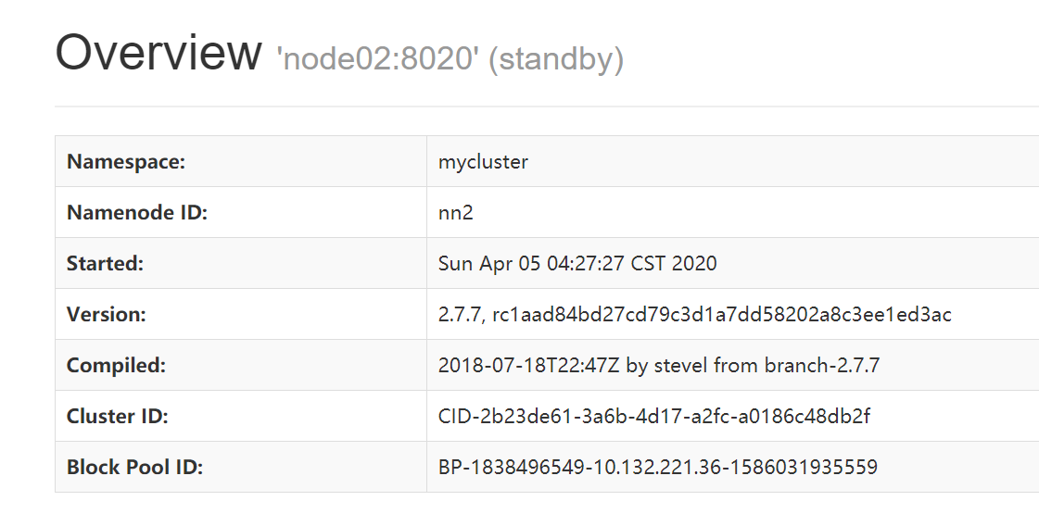
Task: Select the Sun Apr 05 start timestamp
Action: (577, 264)
